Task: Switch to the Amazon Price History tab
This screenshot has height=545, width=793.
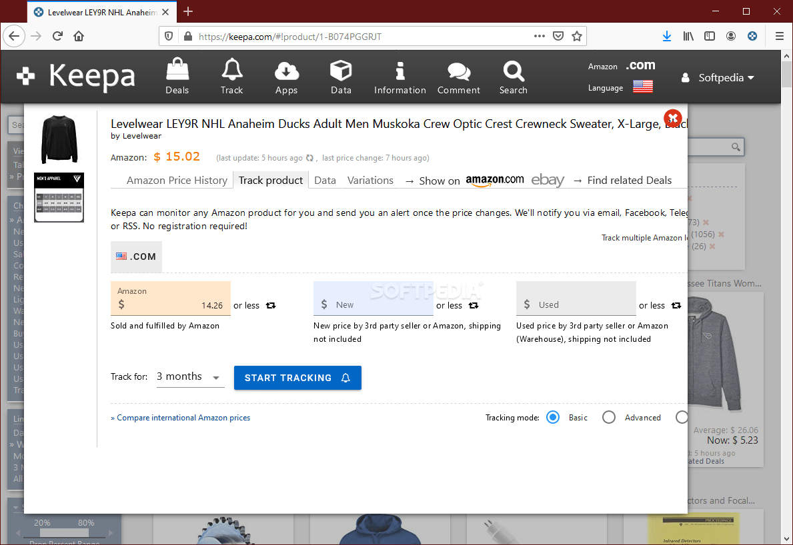Action: tap(177, 180)
